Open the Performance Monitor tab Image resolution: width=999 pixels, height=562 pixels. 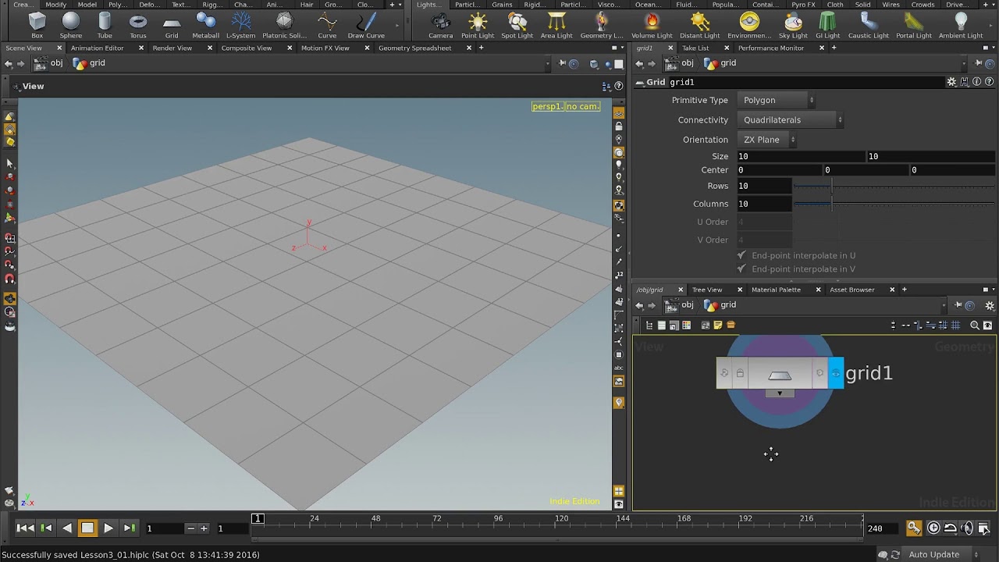pyautogui.click(x=770, y=48)
